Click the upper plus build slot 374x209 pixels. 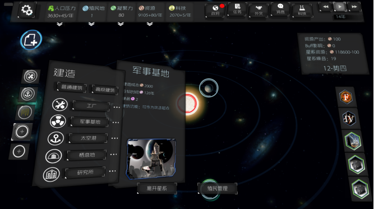tap(22, 132)
